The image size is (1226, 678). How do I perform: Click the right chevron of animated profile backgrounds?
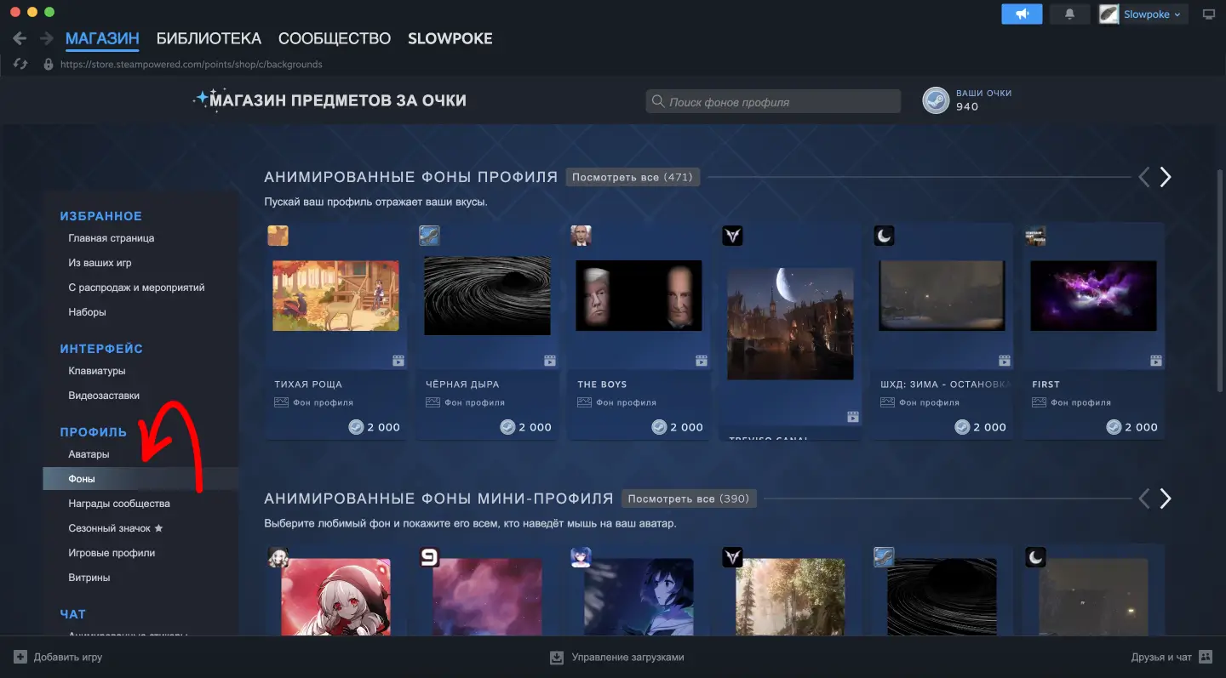1166,177
